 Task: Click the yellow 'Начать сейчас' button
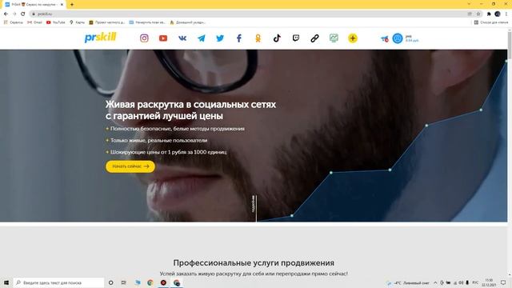[130, 166]
